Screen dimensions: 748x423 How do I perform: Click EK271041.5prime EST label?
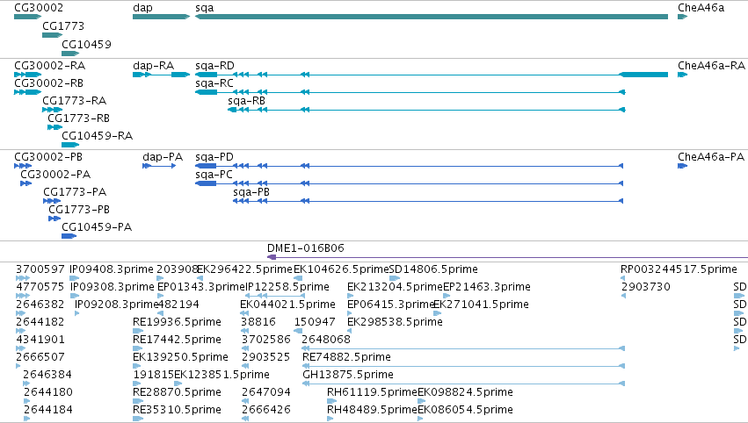click(481, 305)
